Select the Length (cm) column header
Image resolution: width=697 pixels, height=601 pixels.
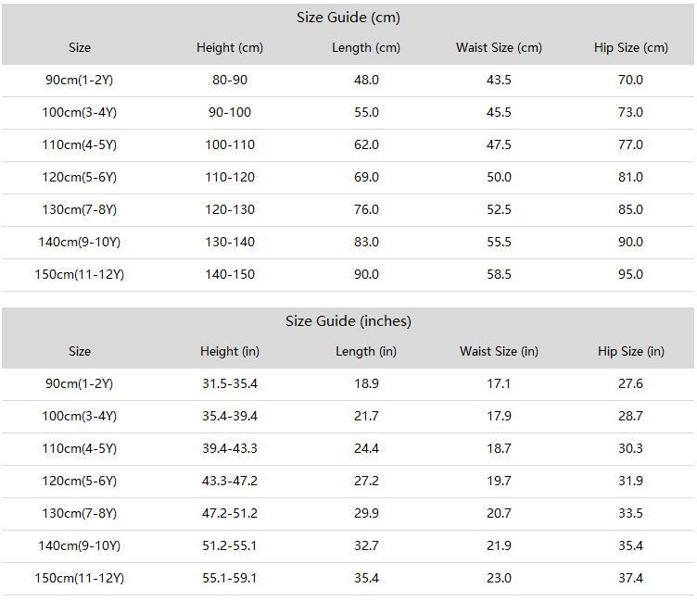pos(366,47)
